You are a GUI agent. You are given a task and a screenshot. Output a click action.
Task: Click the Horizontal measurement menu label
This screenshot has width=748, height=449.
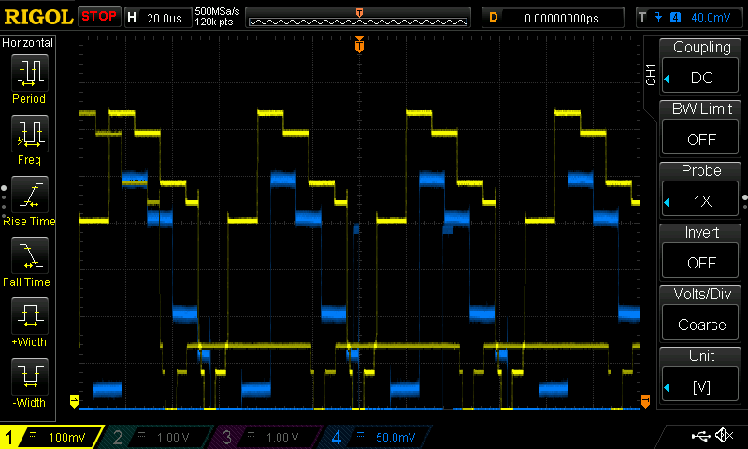click(28, 43)
